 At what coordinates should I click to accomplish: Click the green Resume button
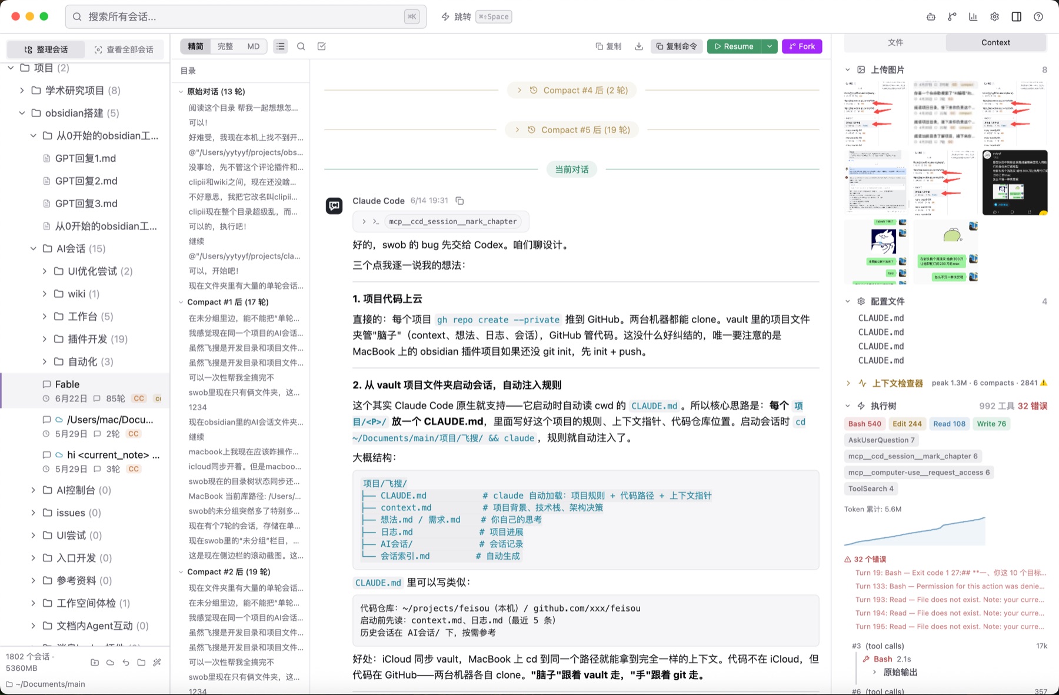coord(734,46)
